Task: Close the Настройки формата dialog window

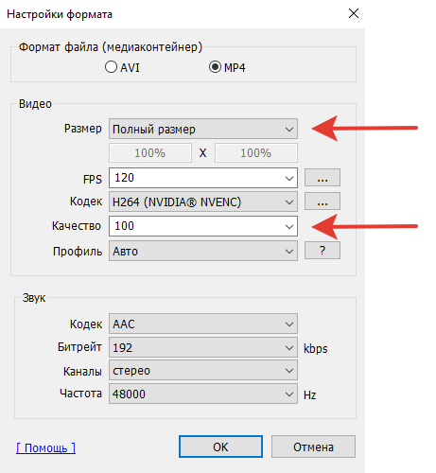Action: (x=354, y=13)
